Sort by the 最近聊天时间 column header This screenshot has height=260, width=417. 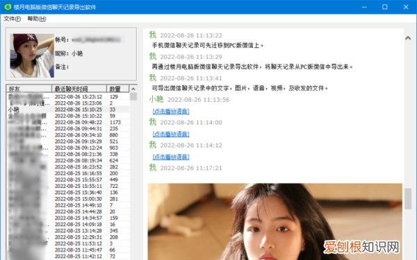click(x=79, y=89)
